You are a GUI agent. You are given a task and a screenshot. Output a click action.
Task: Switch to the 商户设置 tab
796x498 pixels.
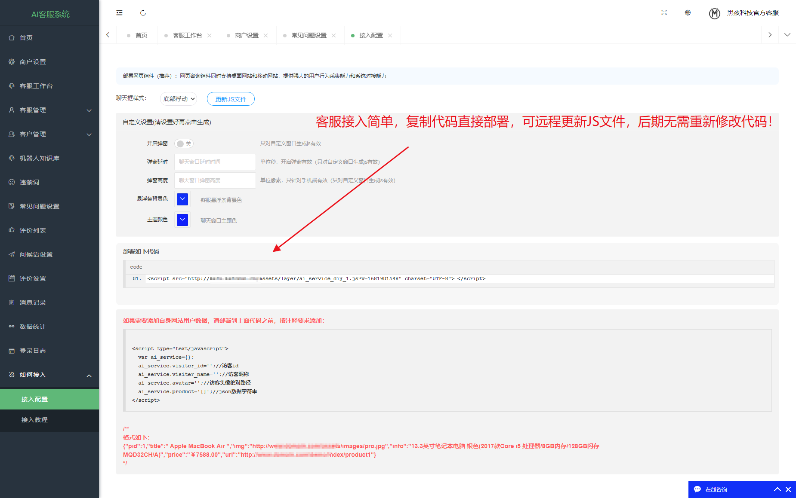pyautogui.click(x=247, y=35)
